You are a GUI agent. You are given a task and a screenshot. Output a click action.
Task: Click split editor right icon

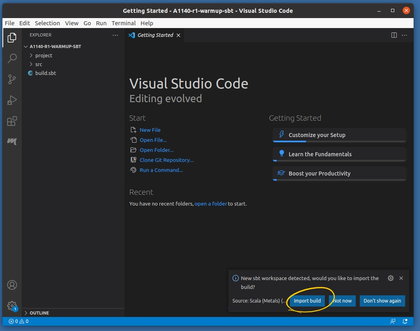click(x=394, y=35)
